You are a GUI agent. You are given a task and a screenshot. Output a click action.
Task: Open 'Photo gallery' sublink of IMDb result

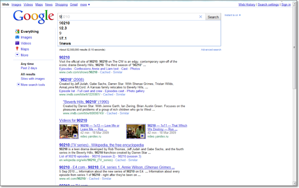pos(135,91)
